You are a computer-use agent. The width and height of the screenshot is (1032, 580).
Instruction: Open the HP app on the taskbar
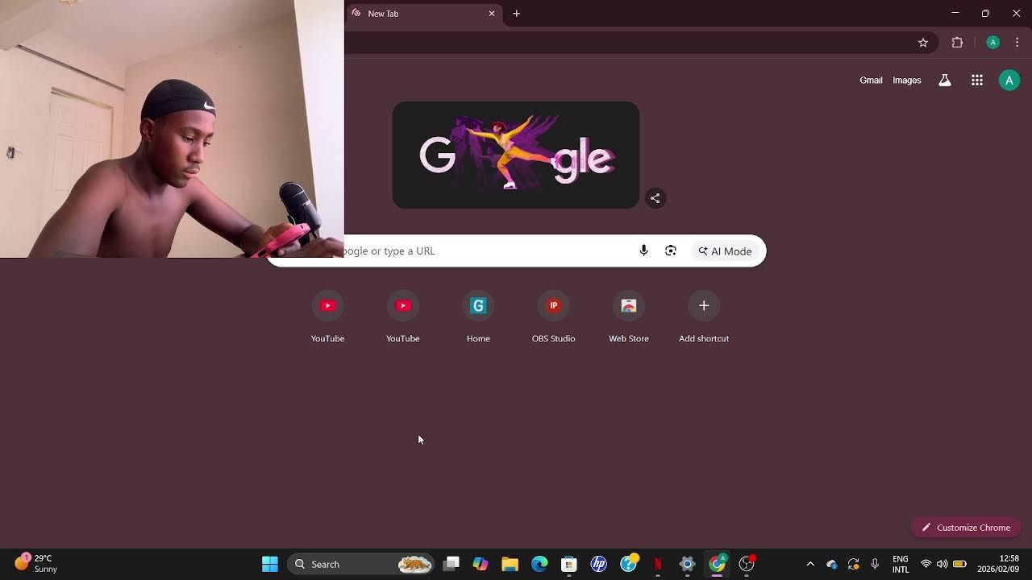tap(598, 564)
